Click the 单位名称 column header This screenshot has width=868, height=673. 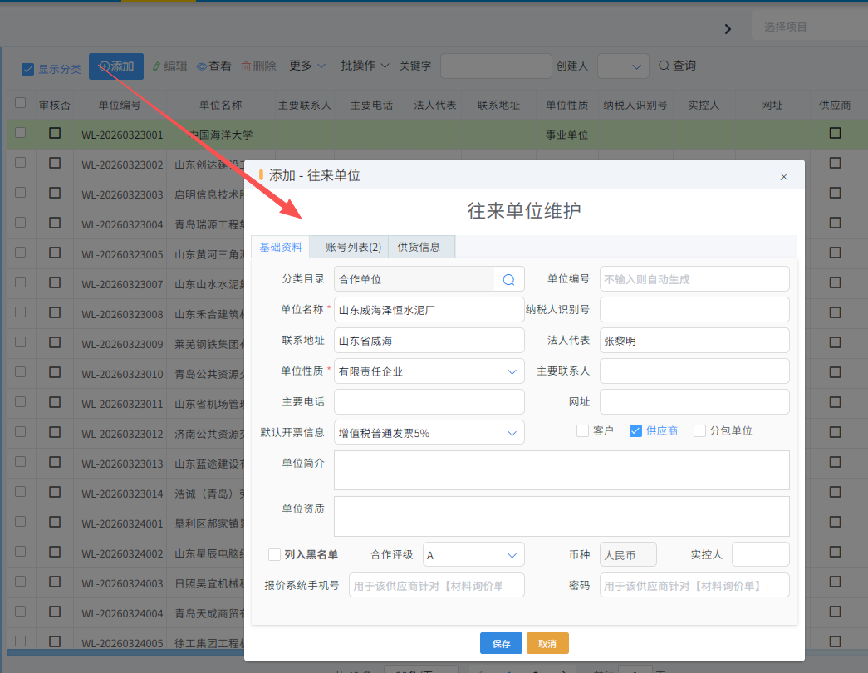pyautogui.click(x=220, y=106)
